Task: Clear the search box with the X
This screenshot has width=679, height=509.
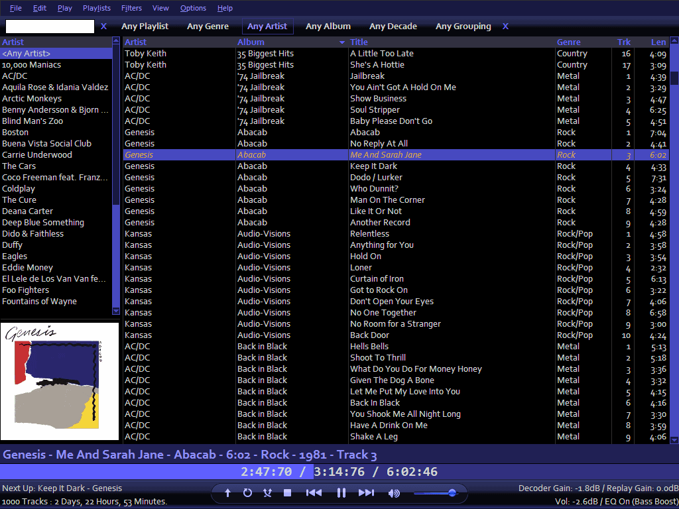Action: [x=103, y=27]
